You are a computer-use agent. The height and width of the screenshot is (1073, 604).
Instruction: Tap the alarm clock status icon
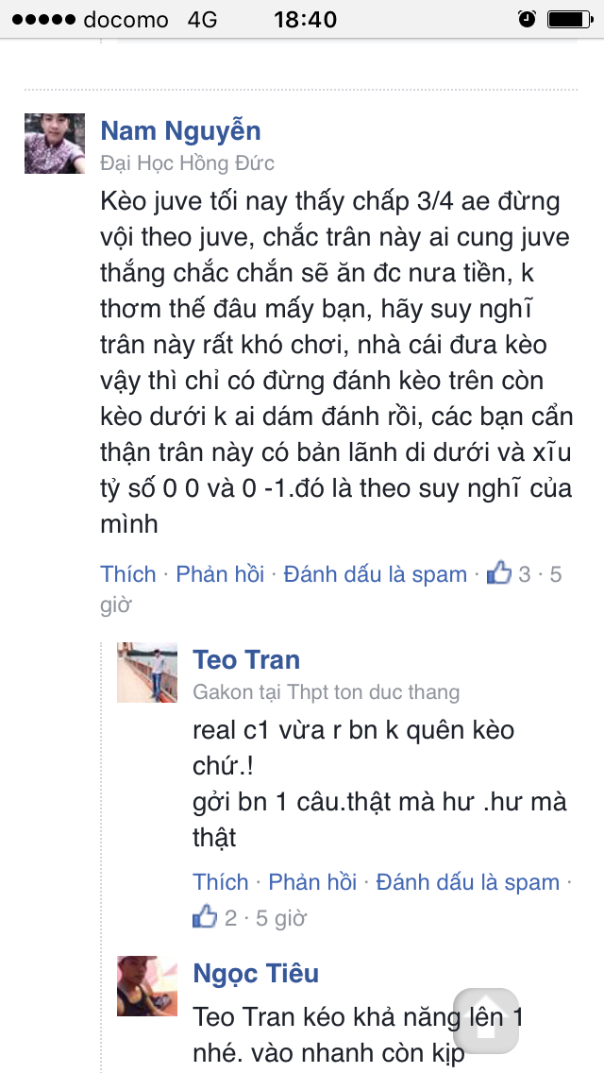pos(527,19)
